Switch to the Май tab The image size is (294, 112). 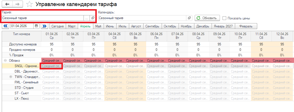coord(98,26)
